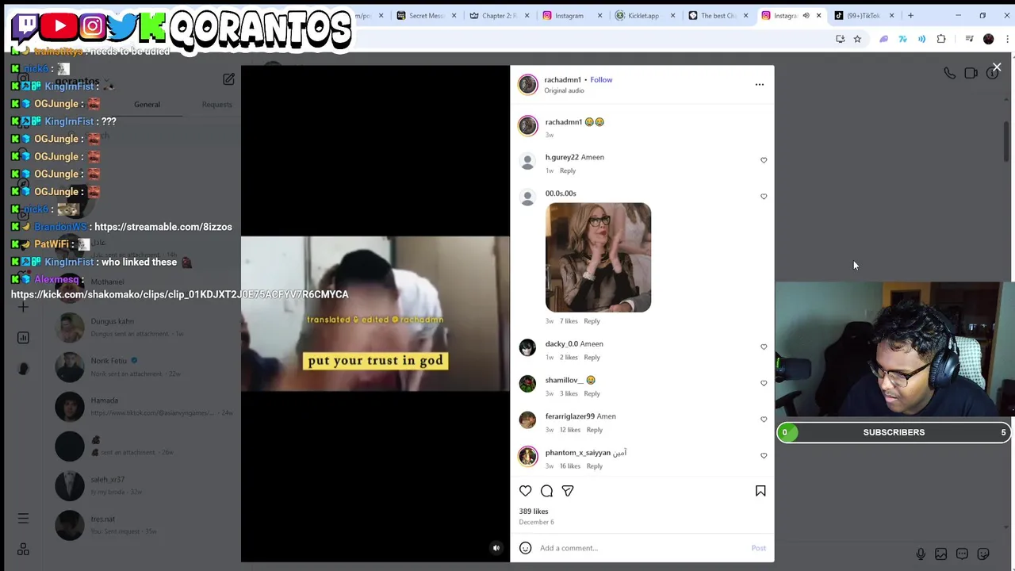Open ferrarriglazer99's profile
This screenshot has height=571, width=1015.
pos(569,416)
